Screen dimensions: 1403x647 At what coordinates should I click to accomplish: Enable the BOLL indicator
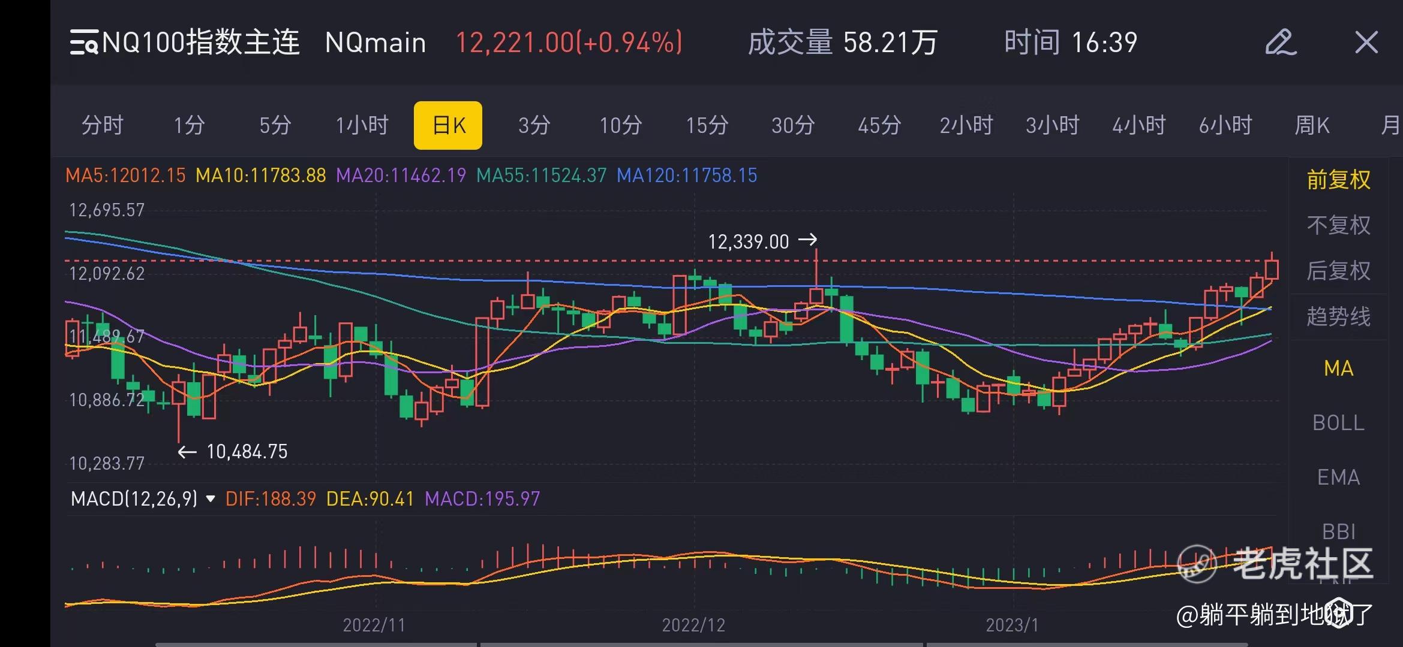pyautogui.click(x=1338, y=423)
